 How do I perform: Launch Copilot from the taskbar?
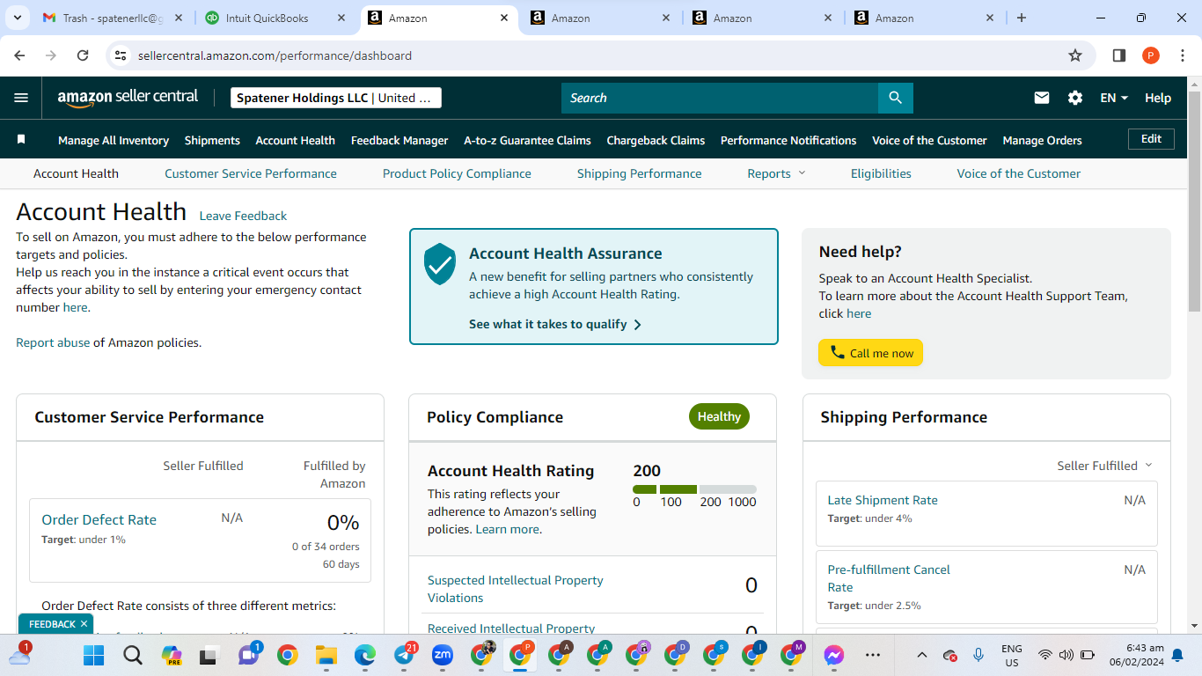click(172, 655)
